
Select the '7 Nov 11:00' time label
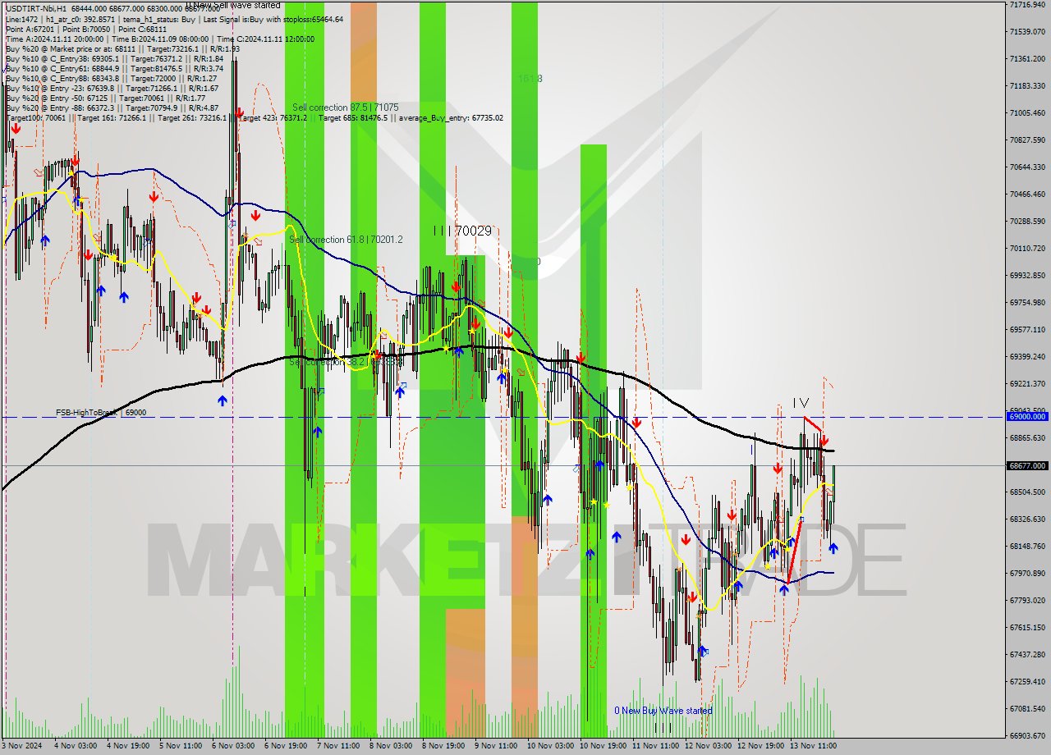[x=337, y=746]
